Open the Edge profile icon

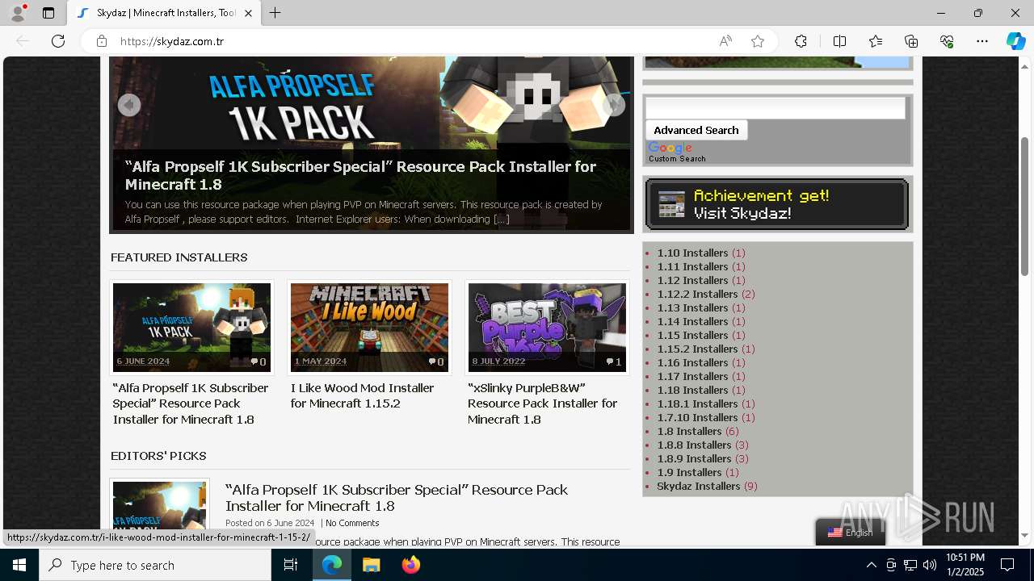point(18,13)
